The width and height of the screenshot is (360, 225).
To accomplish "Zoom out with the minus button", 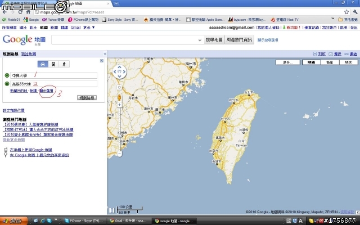I will (x=119, y=154).
